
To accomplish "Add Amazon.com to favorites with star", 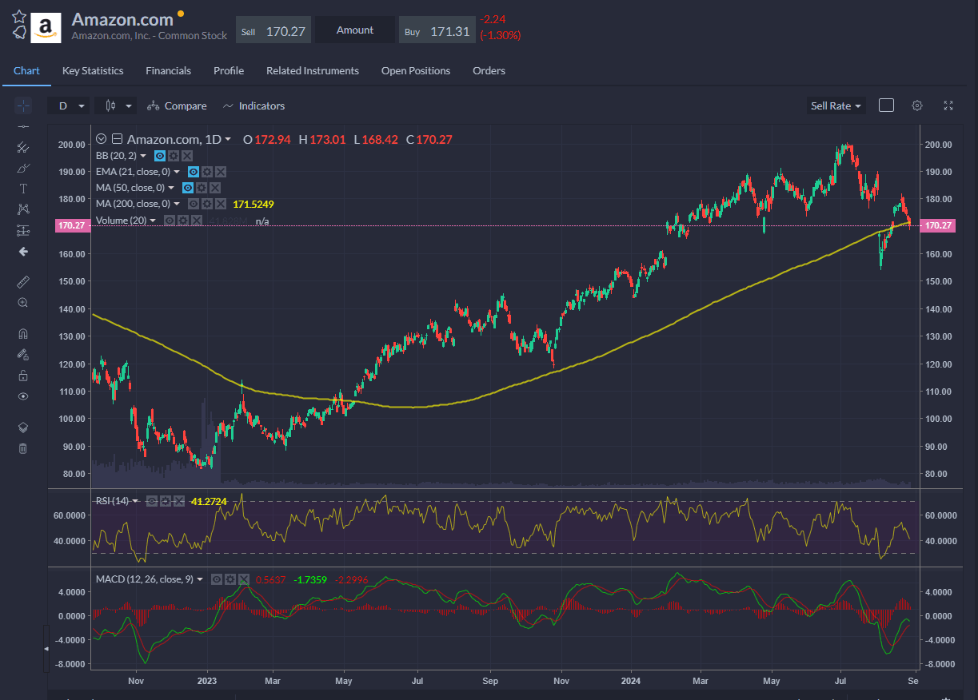I will [18, 17].
